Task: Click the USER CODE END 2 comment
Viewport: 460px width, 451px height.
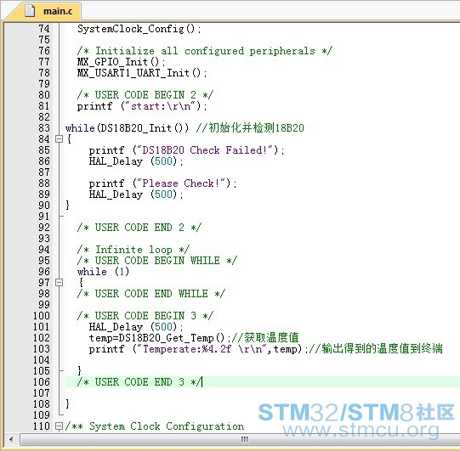Action: point(139,228)
